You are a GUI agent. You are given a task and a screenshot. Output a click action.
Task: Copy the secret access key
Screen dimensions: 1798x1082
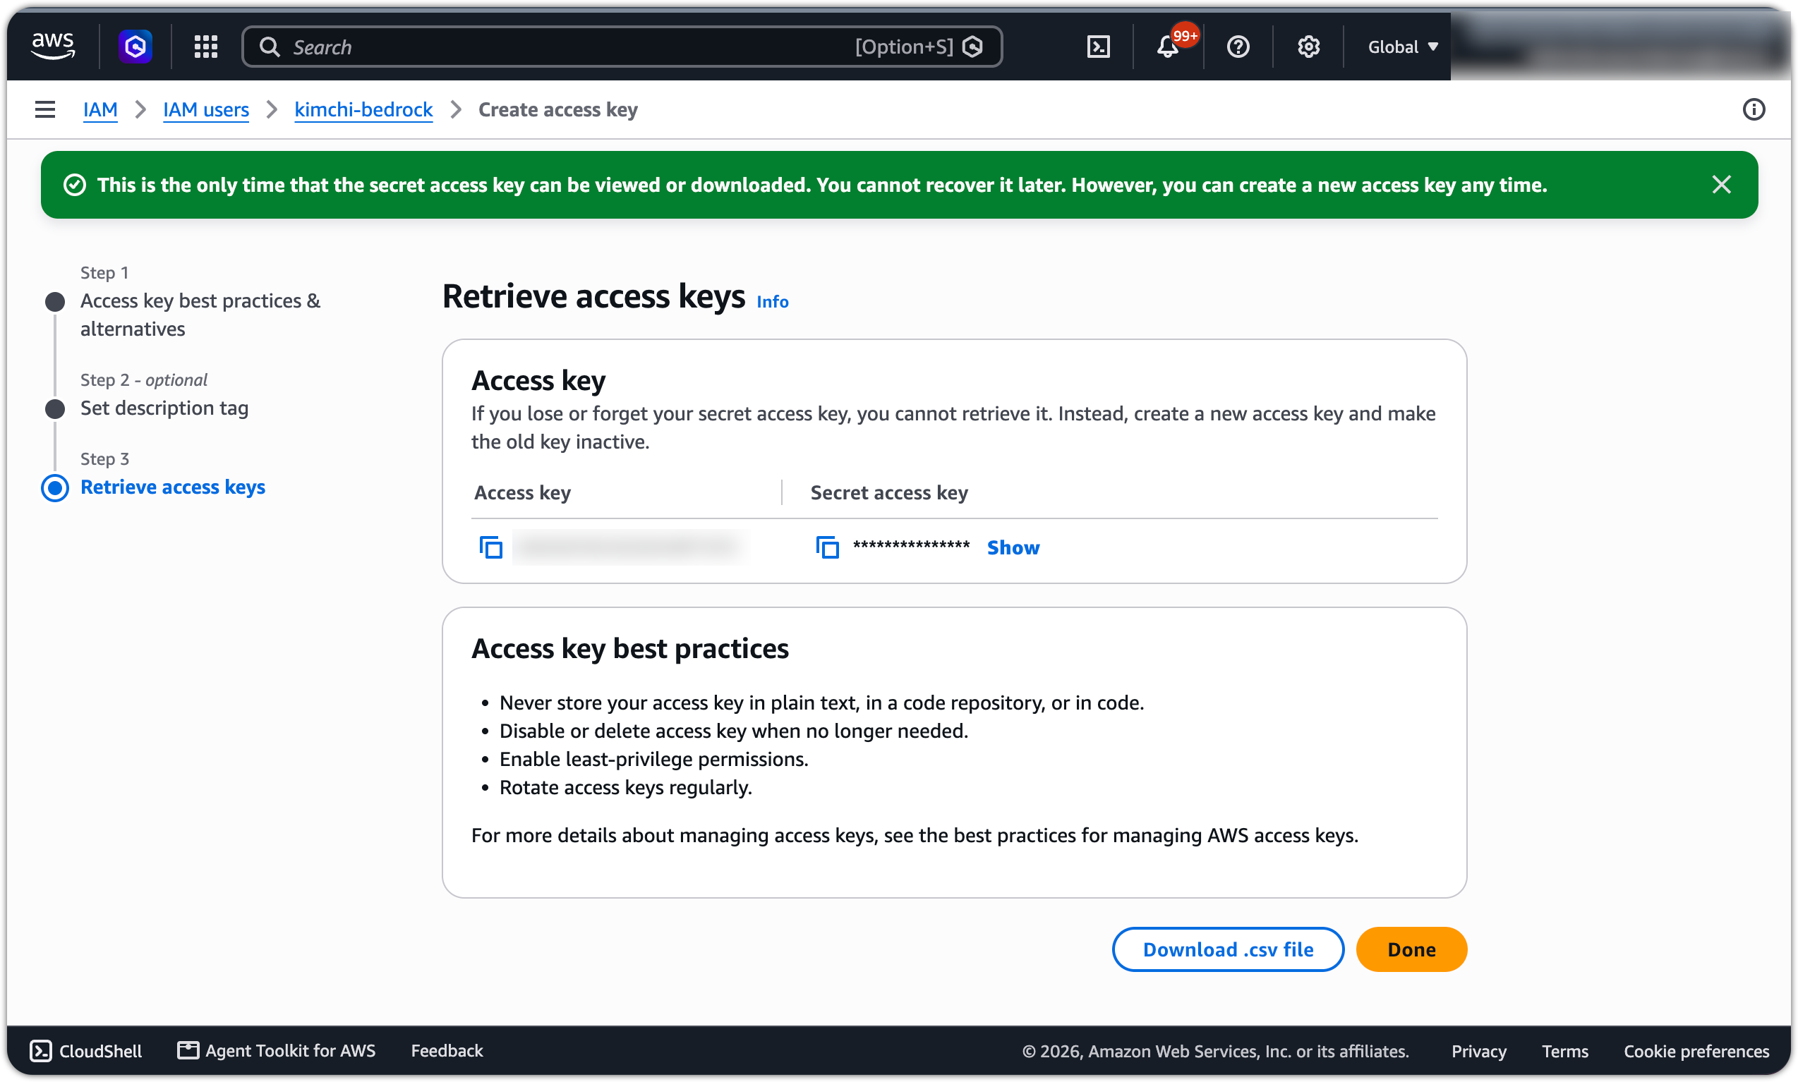[x=826, y=547]
